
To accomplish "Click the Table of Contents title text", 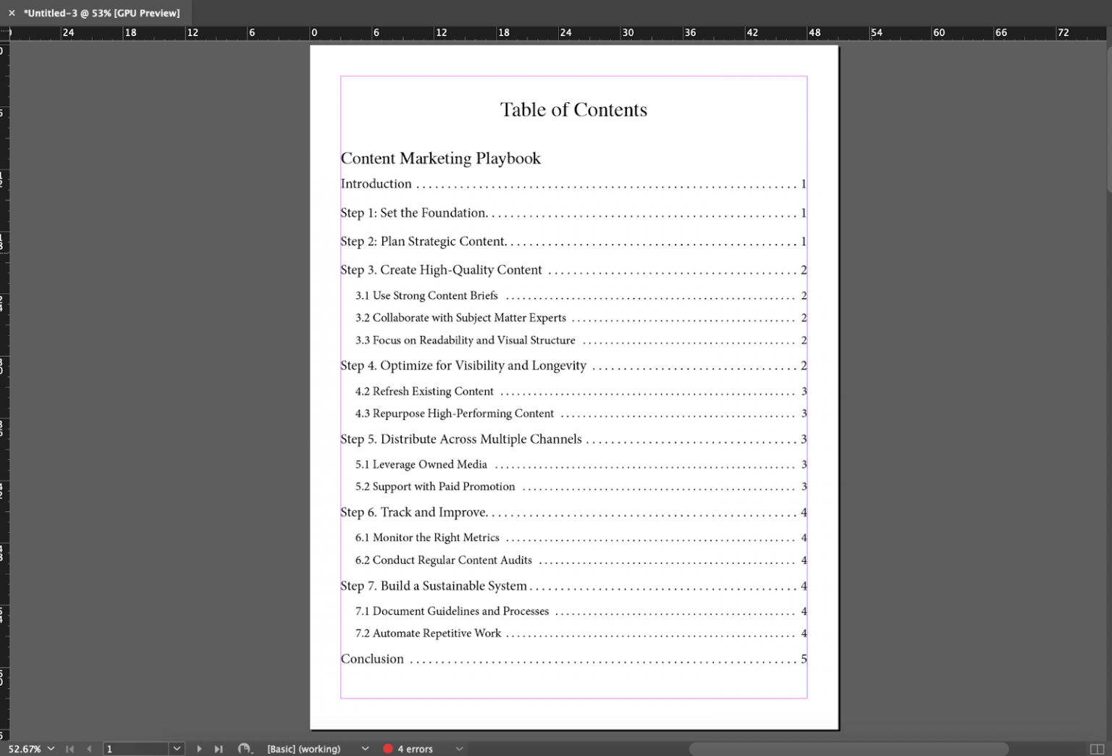I will coord(573,109).
